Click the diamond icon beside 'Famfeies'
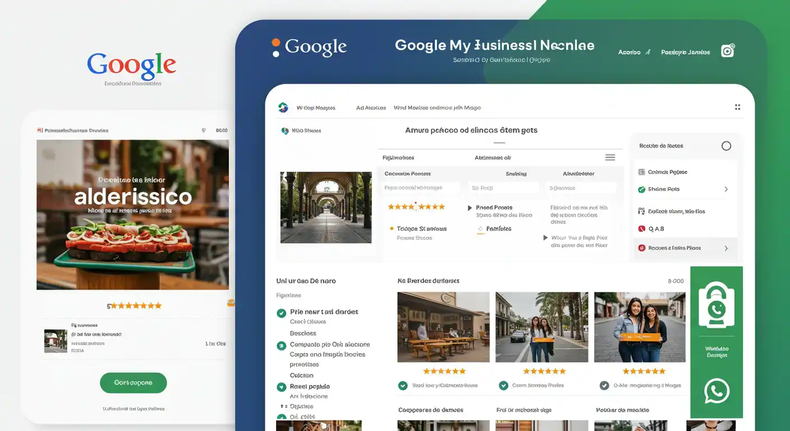The image size is (790, 431). pyautogui.click(x=480, y=229)
